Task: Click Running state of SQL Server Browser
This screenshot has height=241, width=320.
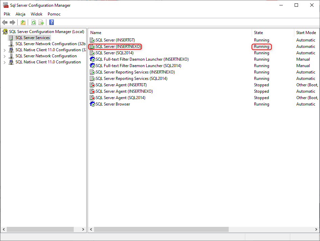Action: 261,104
